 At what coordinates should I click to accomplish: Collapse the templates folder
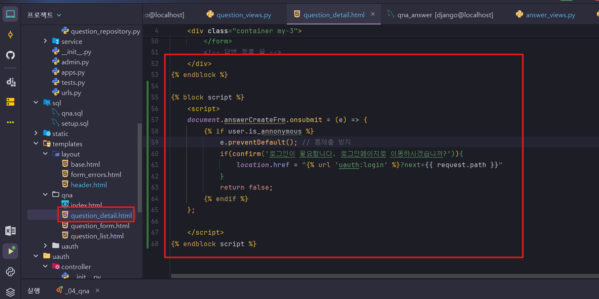(36, 144)
